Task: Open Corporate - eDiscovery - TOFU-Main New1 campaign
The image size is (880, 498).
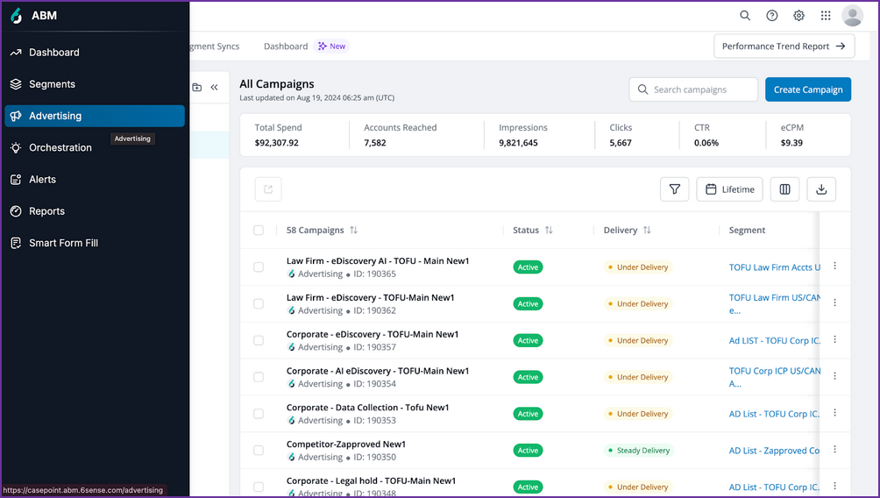Action: 373,334
